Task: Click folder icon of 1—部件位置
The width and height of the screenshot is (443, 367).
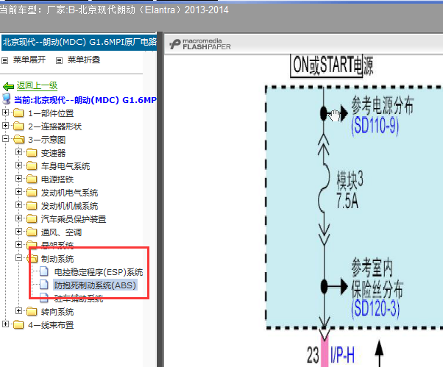Action: coord(18,113)
